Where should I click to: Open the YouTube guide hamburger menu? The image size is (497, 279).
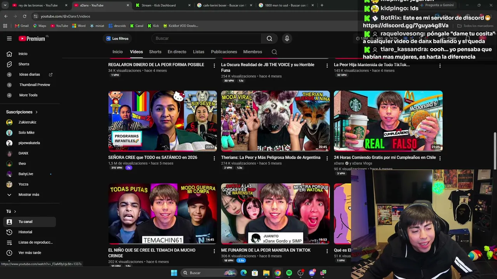tap(9, 38)
